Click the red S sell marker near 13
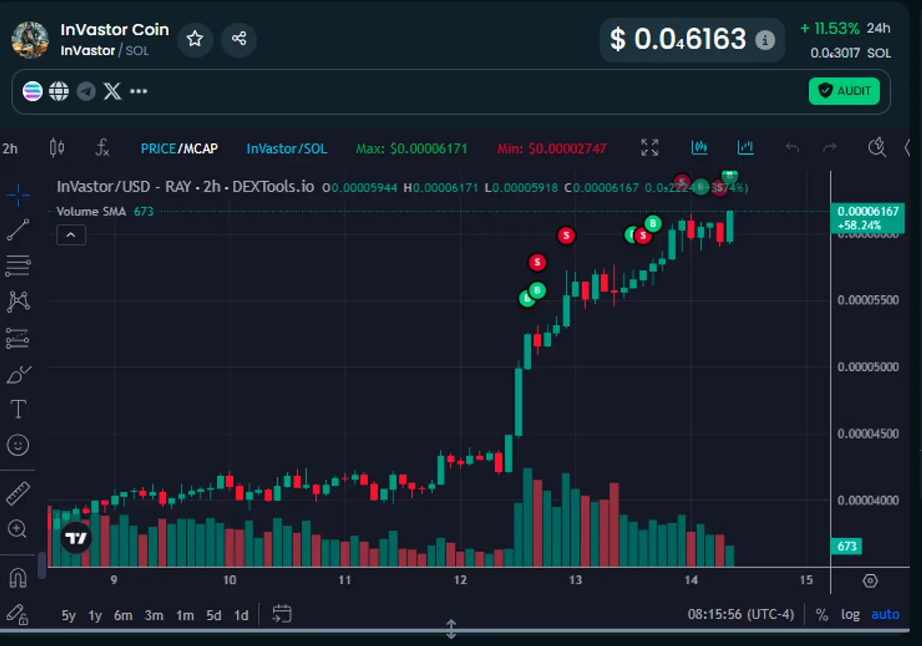This screenshot has height=646, width=922. pyautogui.click(x=566, y=236)
